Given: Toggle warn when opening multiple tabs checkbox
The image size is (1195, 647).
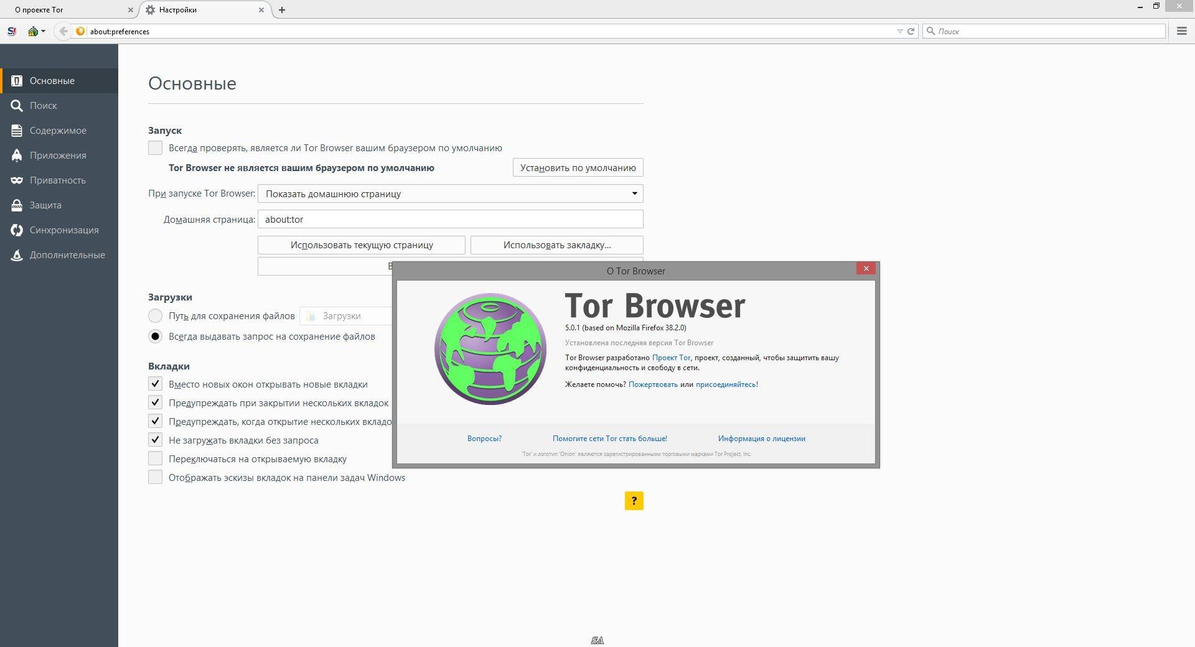Looking at the screenshot, I should (x=155, y=421).
